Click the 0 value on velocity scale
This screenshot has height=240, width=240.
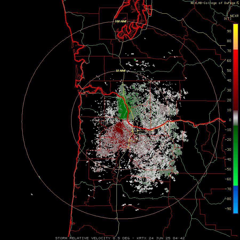tap(230, 120)
